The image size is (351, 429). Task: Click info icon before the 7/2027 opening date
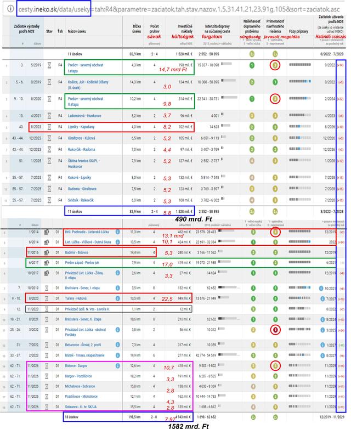point(322,298)
